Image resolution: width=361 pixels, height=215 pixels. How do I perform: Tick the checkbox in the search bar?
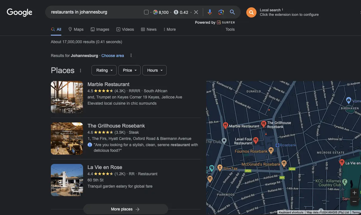point(146,12)
